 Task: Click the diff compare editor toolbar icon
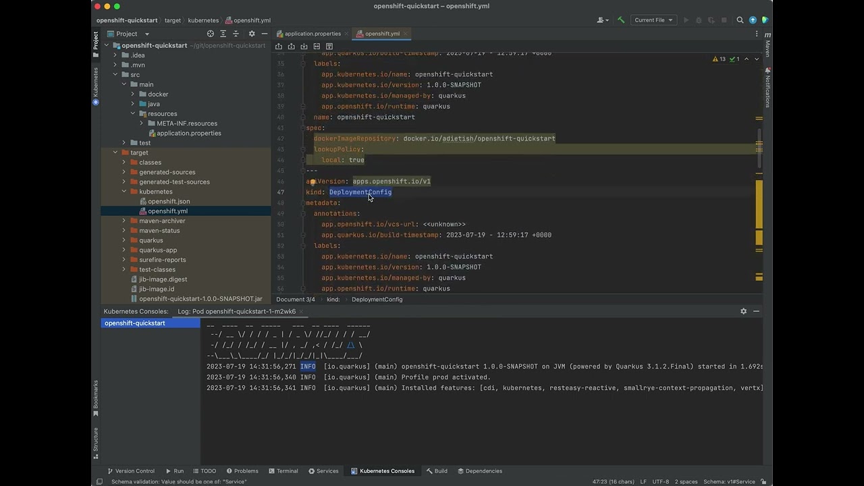[x=317, y=47]
